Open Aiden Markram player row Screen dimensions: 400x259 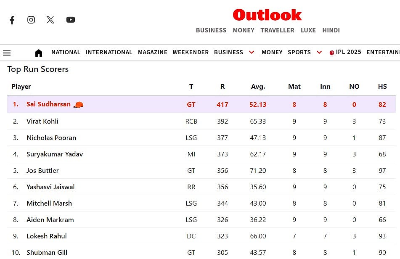[201, 220]
